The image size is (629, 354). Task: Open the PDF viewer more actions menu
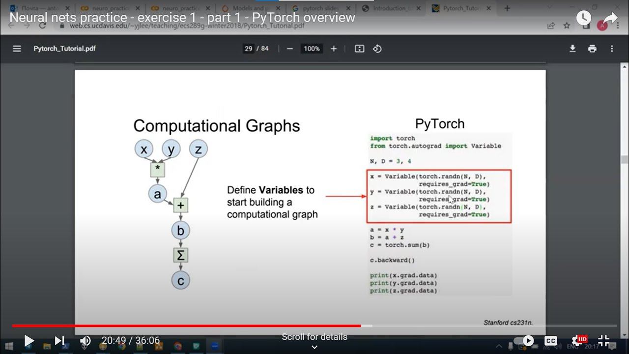[x=612, y=49]
